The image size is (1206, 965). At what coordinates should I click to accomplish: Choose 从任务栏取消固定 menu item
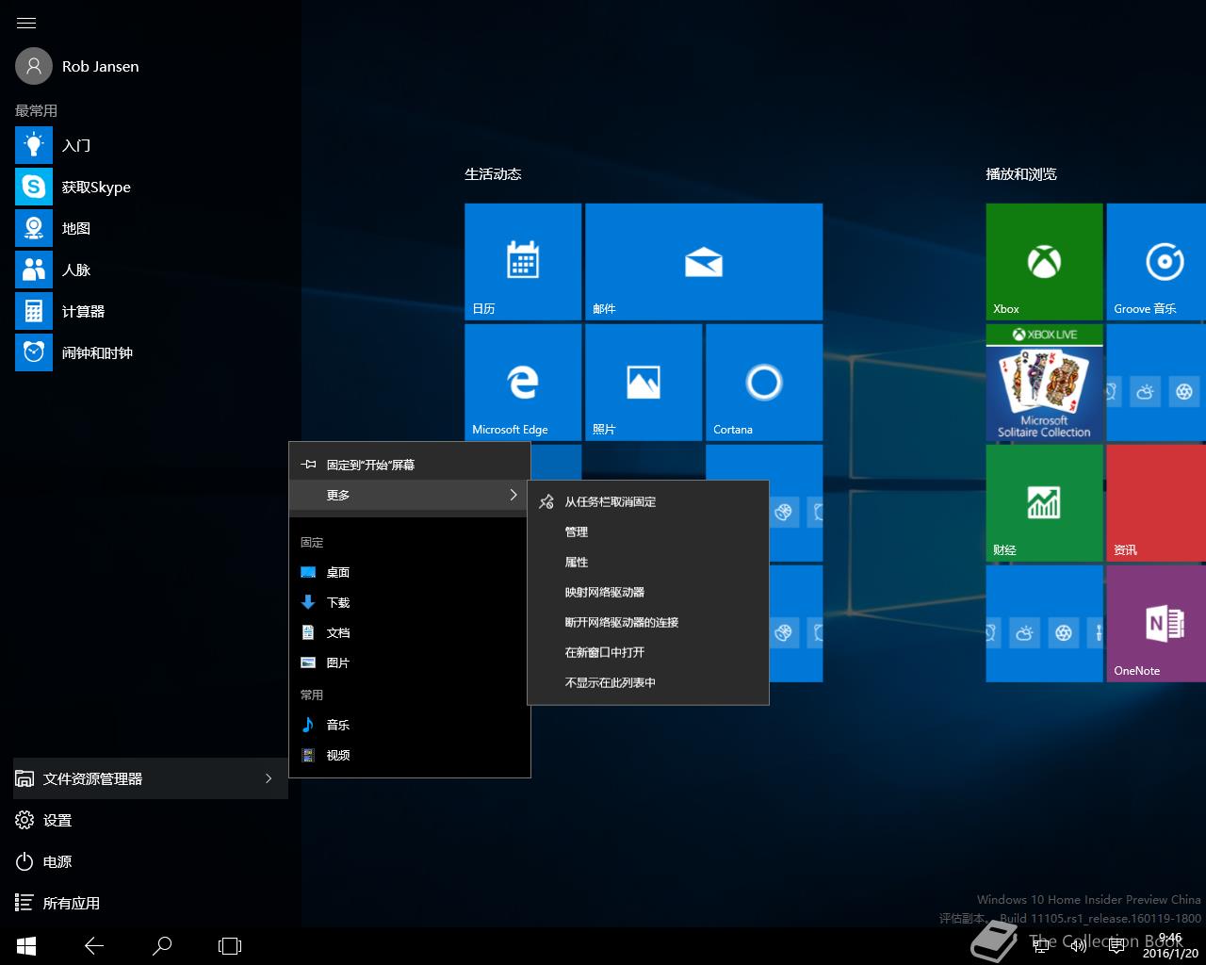(x=648, y=501)
